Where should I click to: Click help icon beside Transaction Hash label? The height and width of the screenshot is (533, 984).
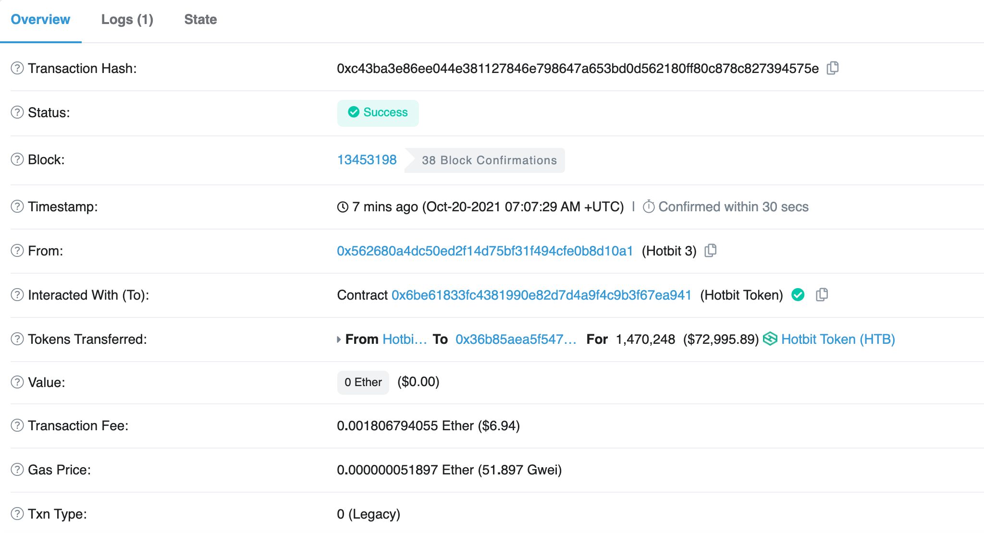[x=17, y=68]
